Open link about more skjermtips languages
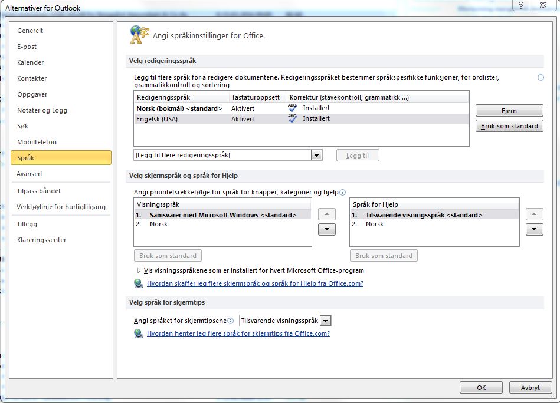Viewport: 560px width, 403px height. pos(238,333)
